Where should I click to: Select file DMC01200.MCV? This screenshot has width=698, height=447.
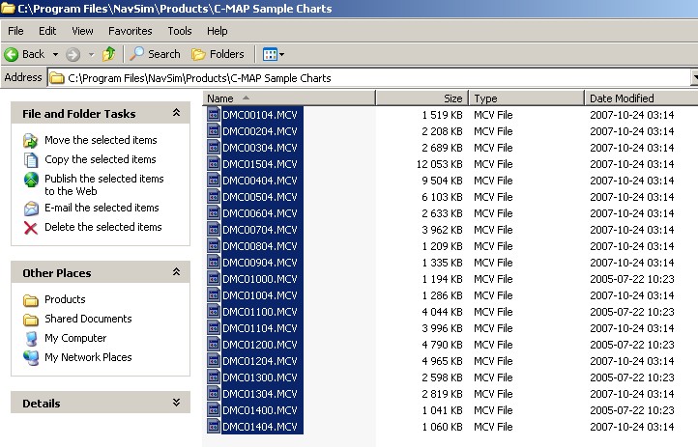point(259,345)
